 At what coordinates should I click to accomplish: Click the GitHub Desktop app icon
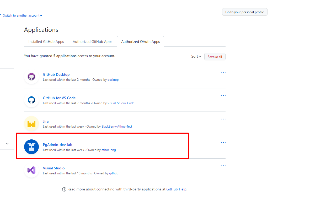(x=31, y=77)
